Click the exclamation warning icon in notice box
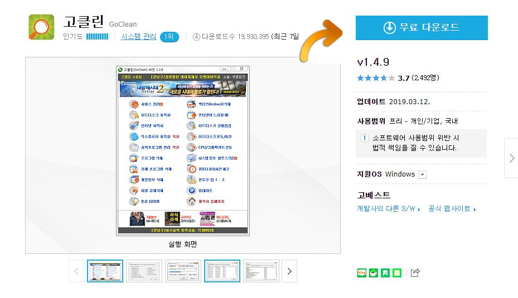Image resolution: width=518 pixels, height=298 pixels. [364, 138]
